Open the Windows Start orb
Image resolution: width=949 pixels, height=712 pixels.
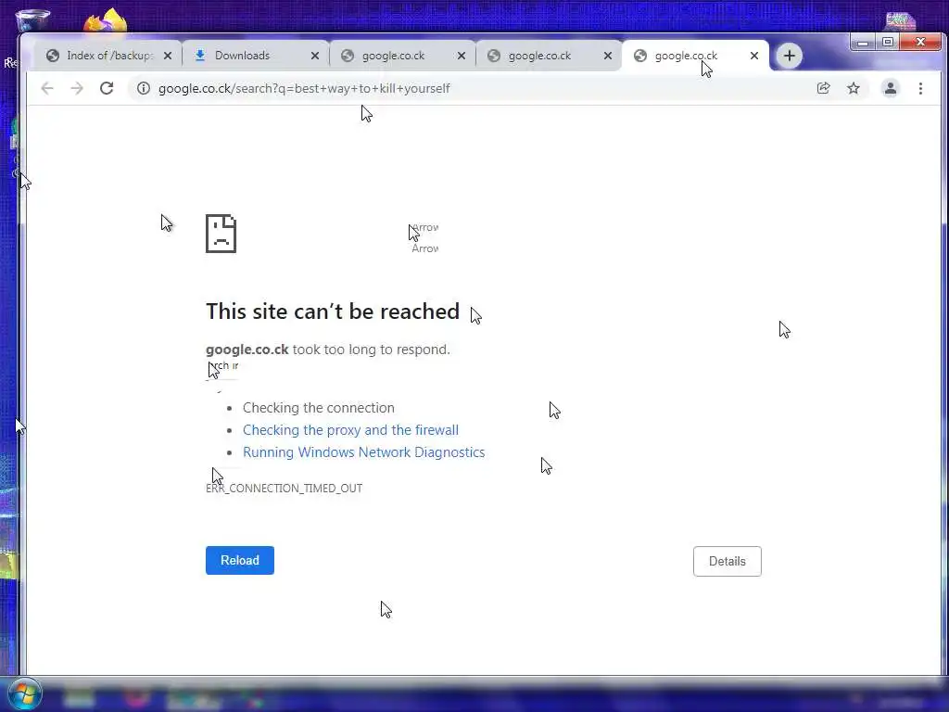(25, 694)
